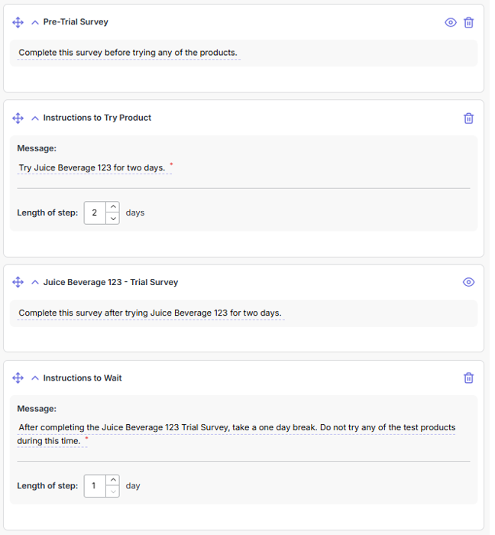Collapse Juice Beverage 123 - Trial Survey section
The image size is (495, 535).
coord(35,283)
